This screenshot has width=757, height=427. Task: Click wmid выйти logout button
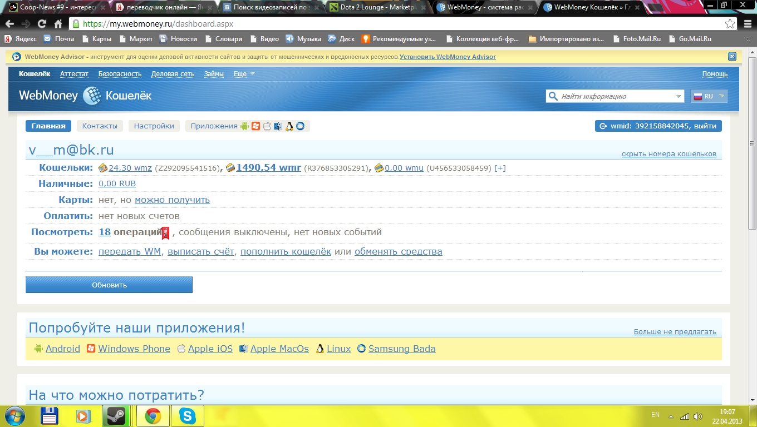coord(658,126)
